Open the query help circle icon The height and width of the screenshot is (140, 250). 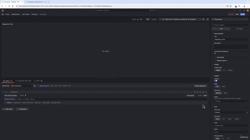[x=195, y=92]
